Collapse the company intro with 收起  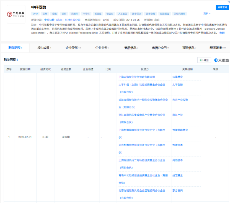(x=222, y=33)
